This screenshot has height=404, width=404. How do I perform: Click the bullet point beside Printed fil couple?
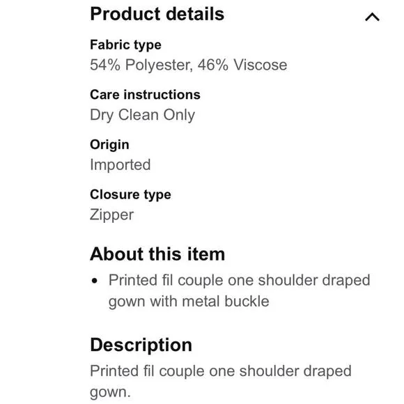click(x=95, y=281)
